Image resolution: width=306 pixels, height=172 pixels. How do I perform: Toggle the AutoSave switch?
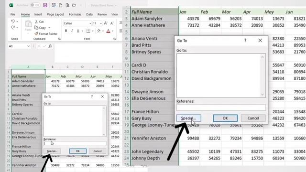35,5
